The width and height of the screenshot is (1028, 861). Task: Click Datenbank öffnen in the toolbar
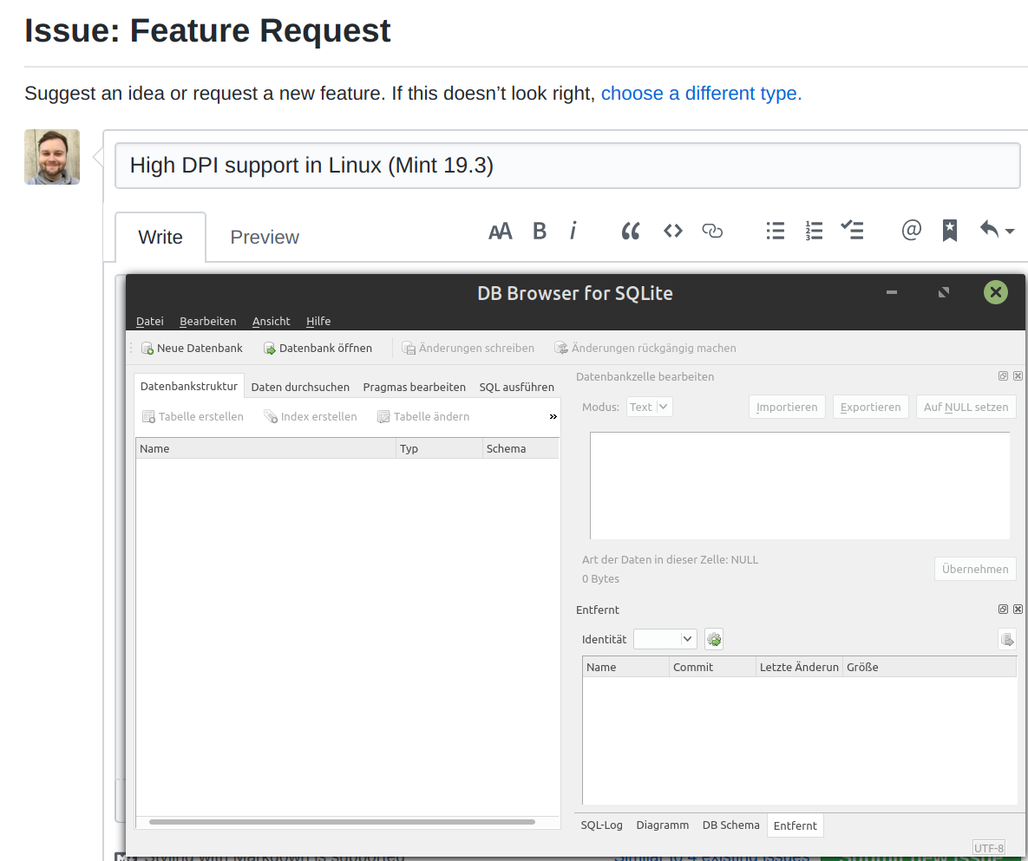pos(318,348)
